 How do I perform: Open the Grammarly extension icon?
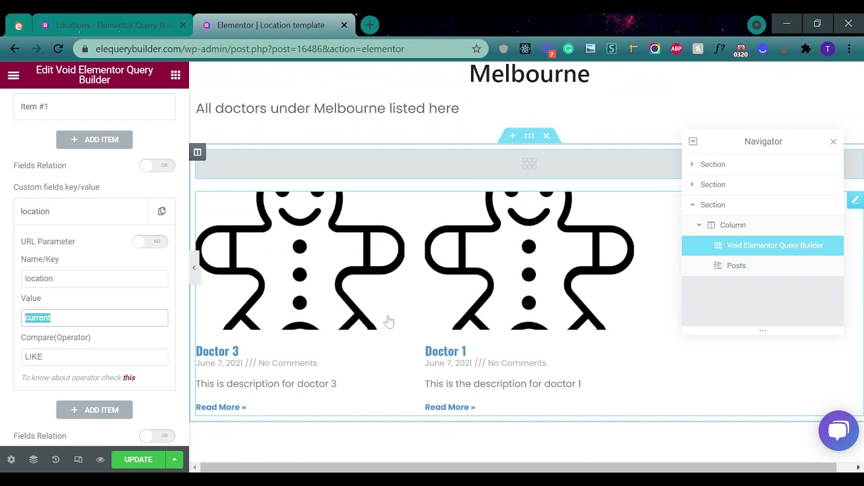[568, 49]
